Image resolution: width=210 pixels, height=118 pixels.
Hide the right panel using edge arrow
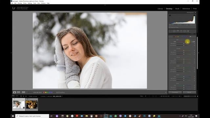pos(199,53)
